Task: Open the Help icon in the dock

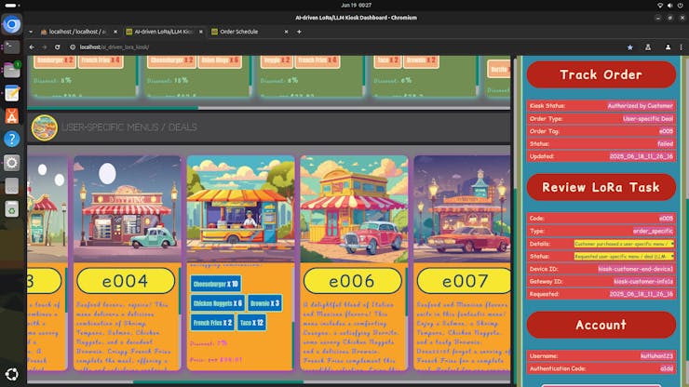Action: pos(12,139)
